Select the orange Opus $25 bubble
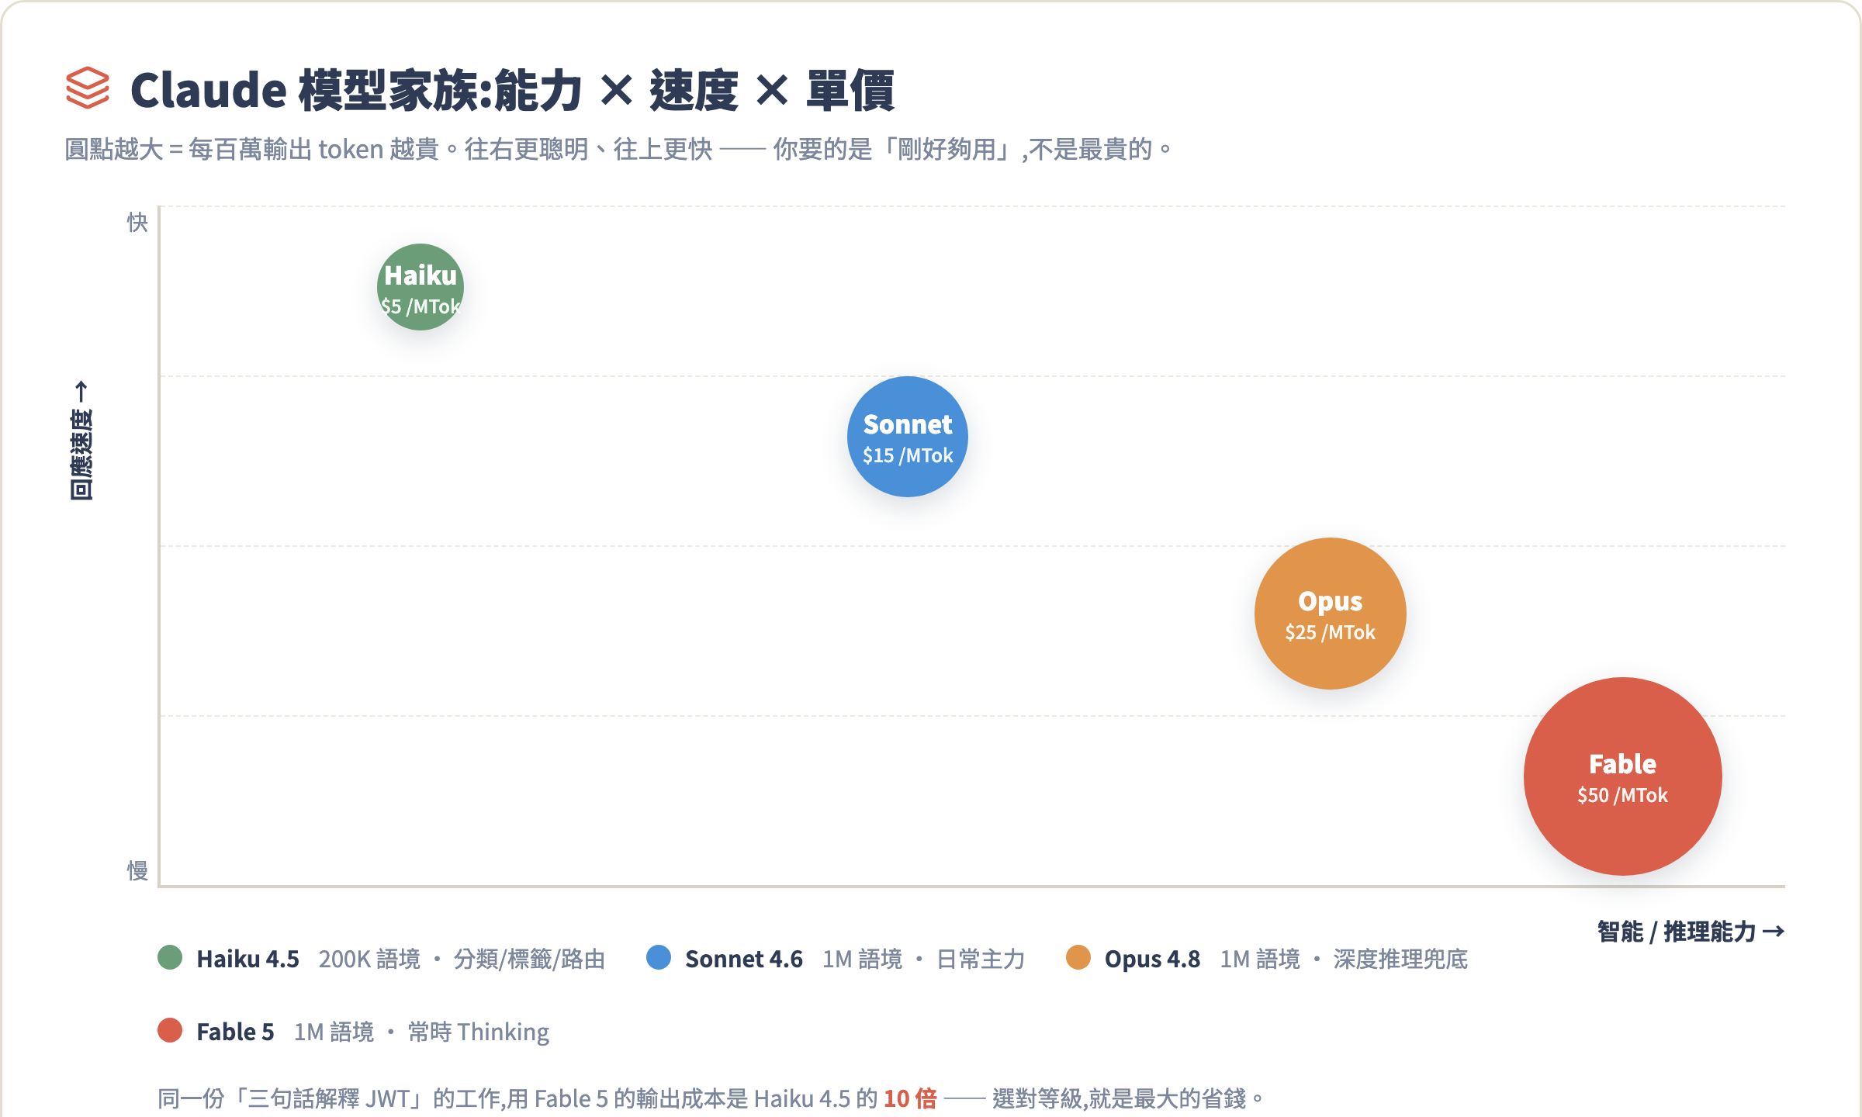The image size is (1862, 1117). click(1331, 614)
